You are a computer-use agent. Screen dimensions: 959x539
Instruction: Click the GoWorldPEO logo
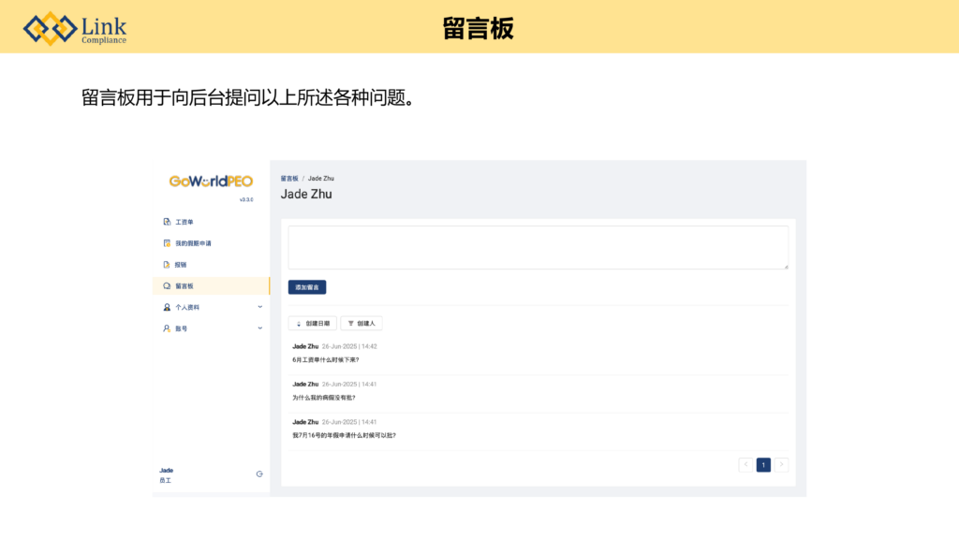[211, 182]
